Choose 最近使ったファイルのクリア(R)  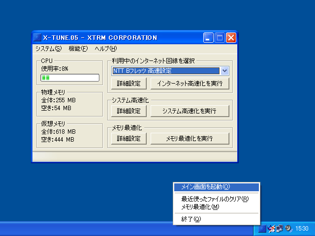[x=217, y=199]
